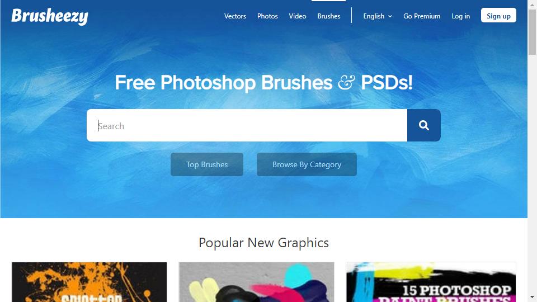Click the scrollbar down arrow
The image size is (537, 302).
point(532,297)
